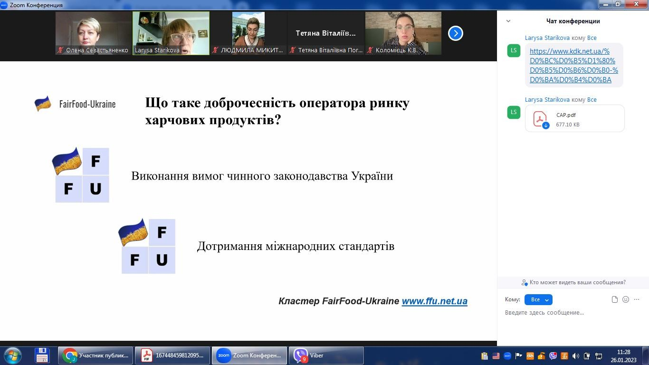Open clipboard tray icon
The height and width of the screenshot is (365, 649).
[485, 355]
